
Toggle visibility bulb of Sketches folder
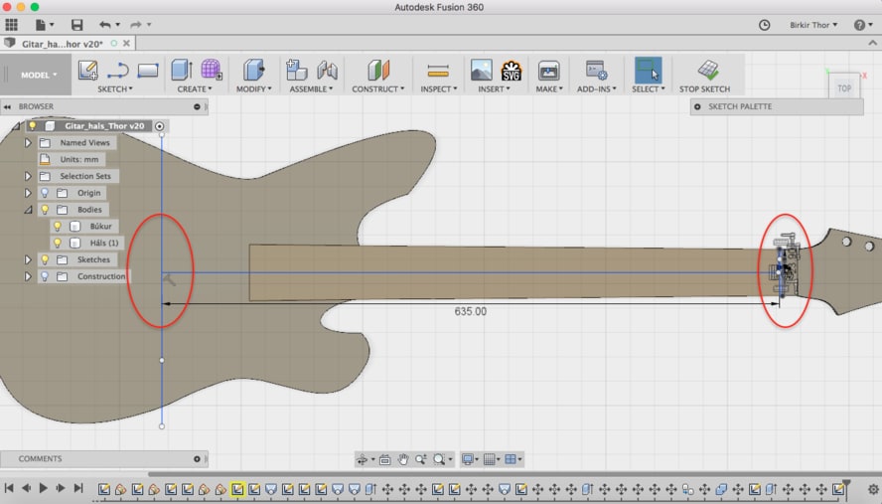45,259
